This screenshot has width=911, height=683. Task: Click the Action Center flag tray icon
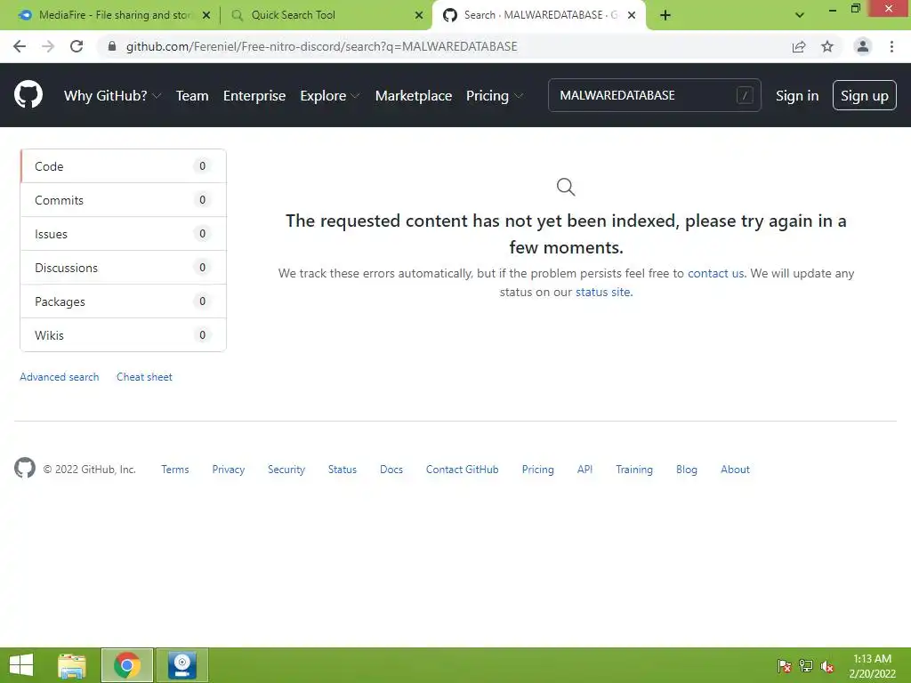[x=785, y=666]
